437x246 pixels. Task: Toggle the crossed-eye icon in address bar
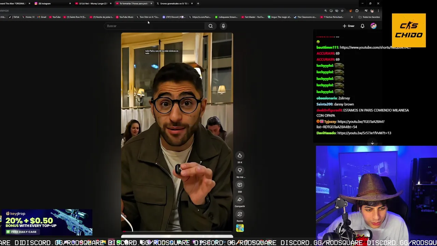[x=336, y=11]
